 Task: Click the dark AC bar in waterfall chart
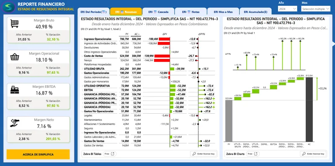click(x=309, y=110)
